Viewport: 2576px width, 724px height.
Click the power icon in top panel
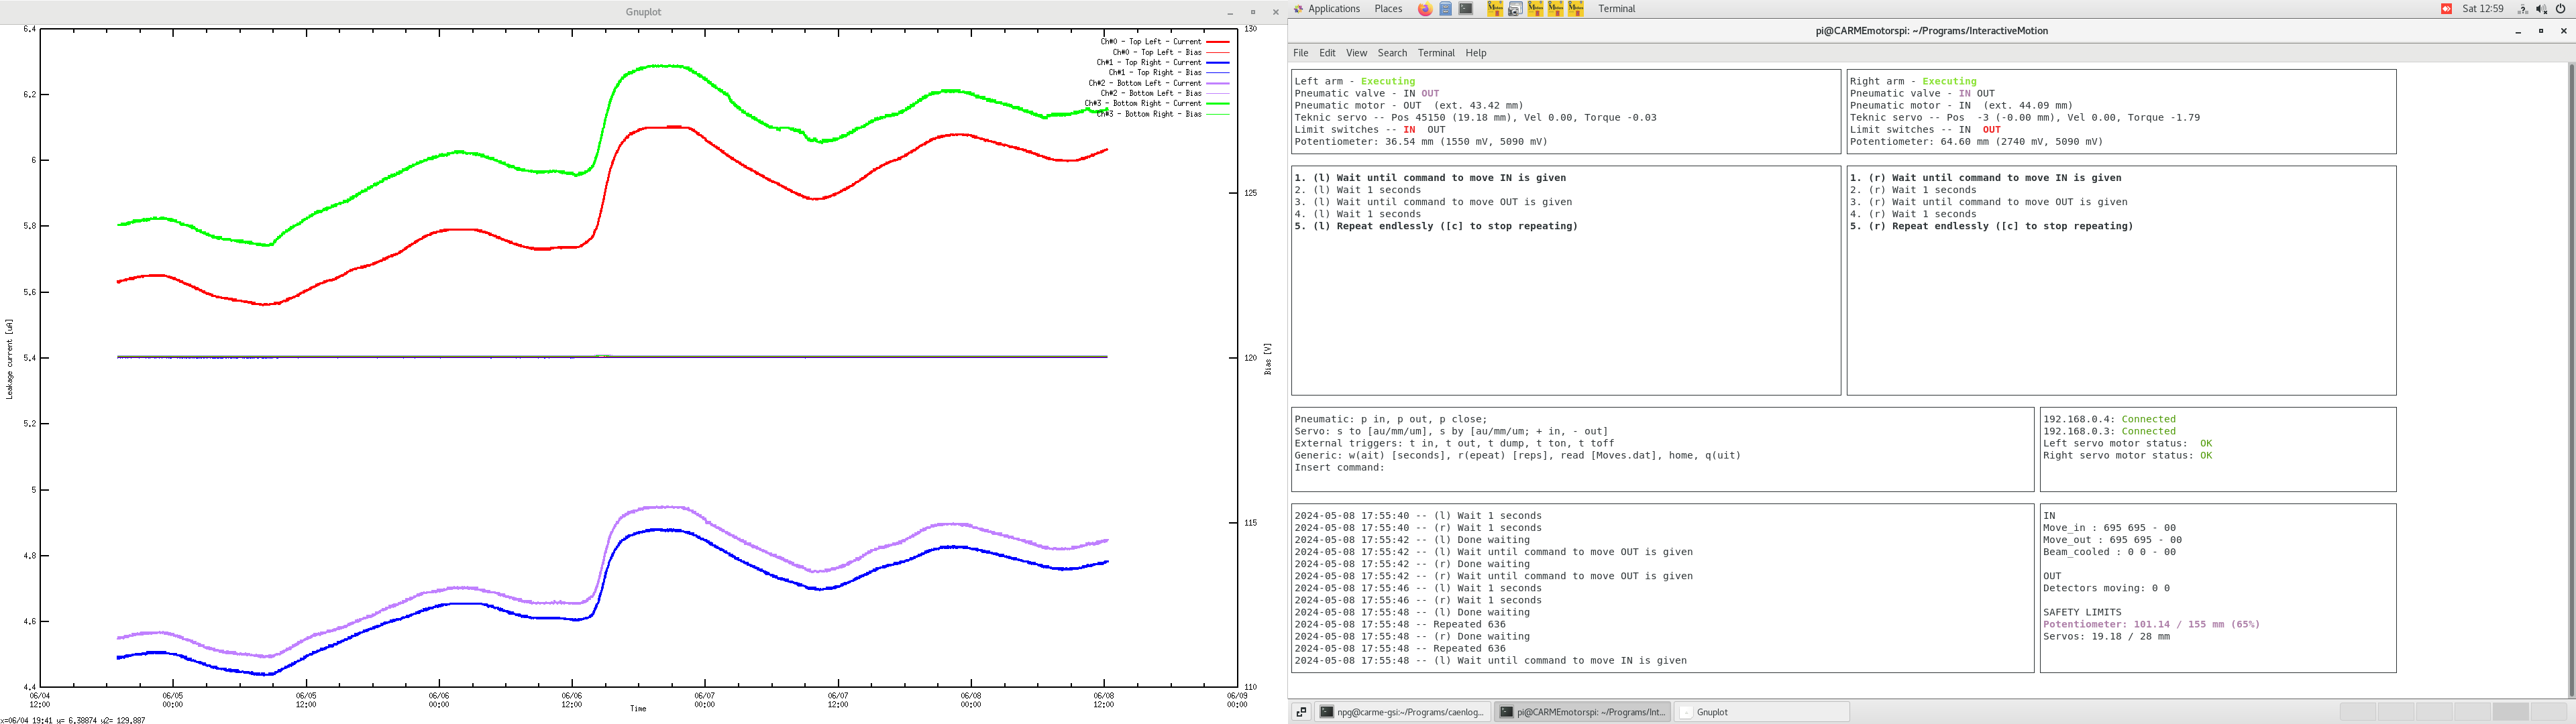coord(2560,9)
